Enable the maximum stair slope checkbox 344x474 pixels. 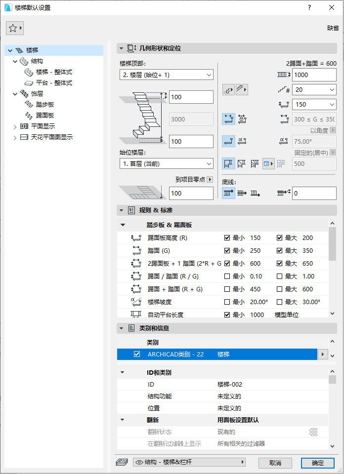279,302
